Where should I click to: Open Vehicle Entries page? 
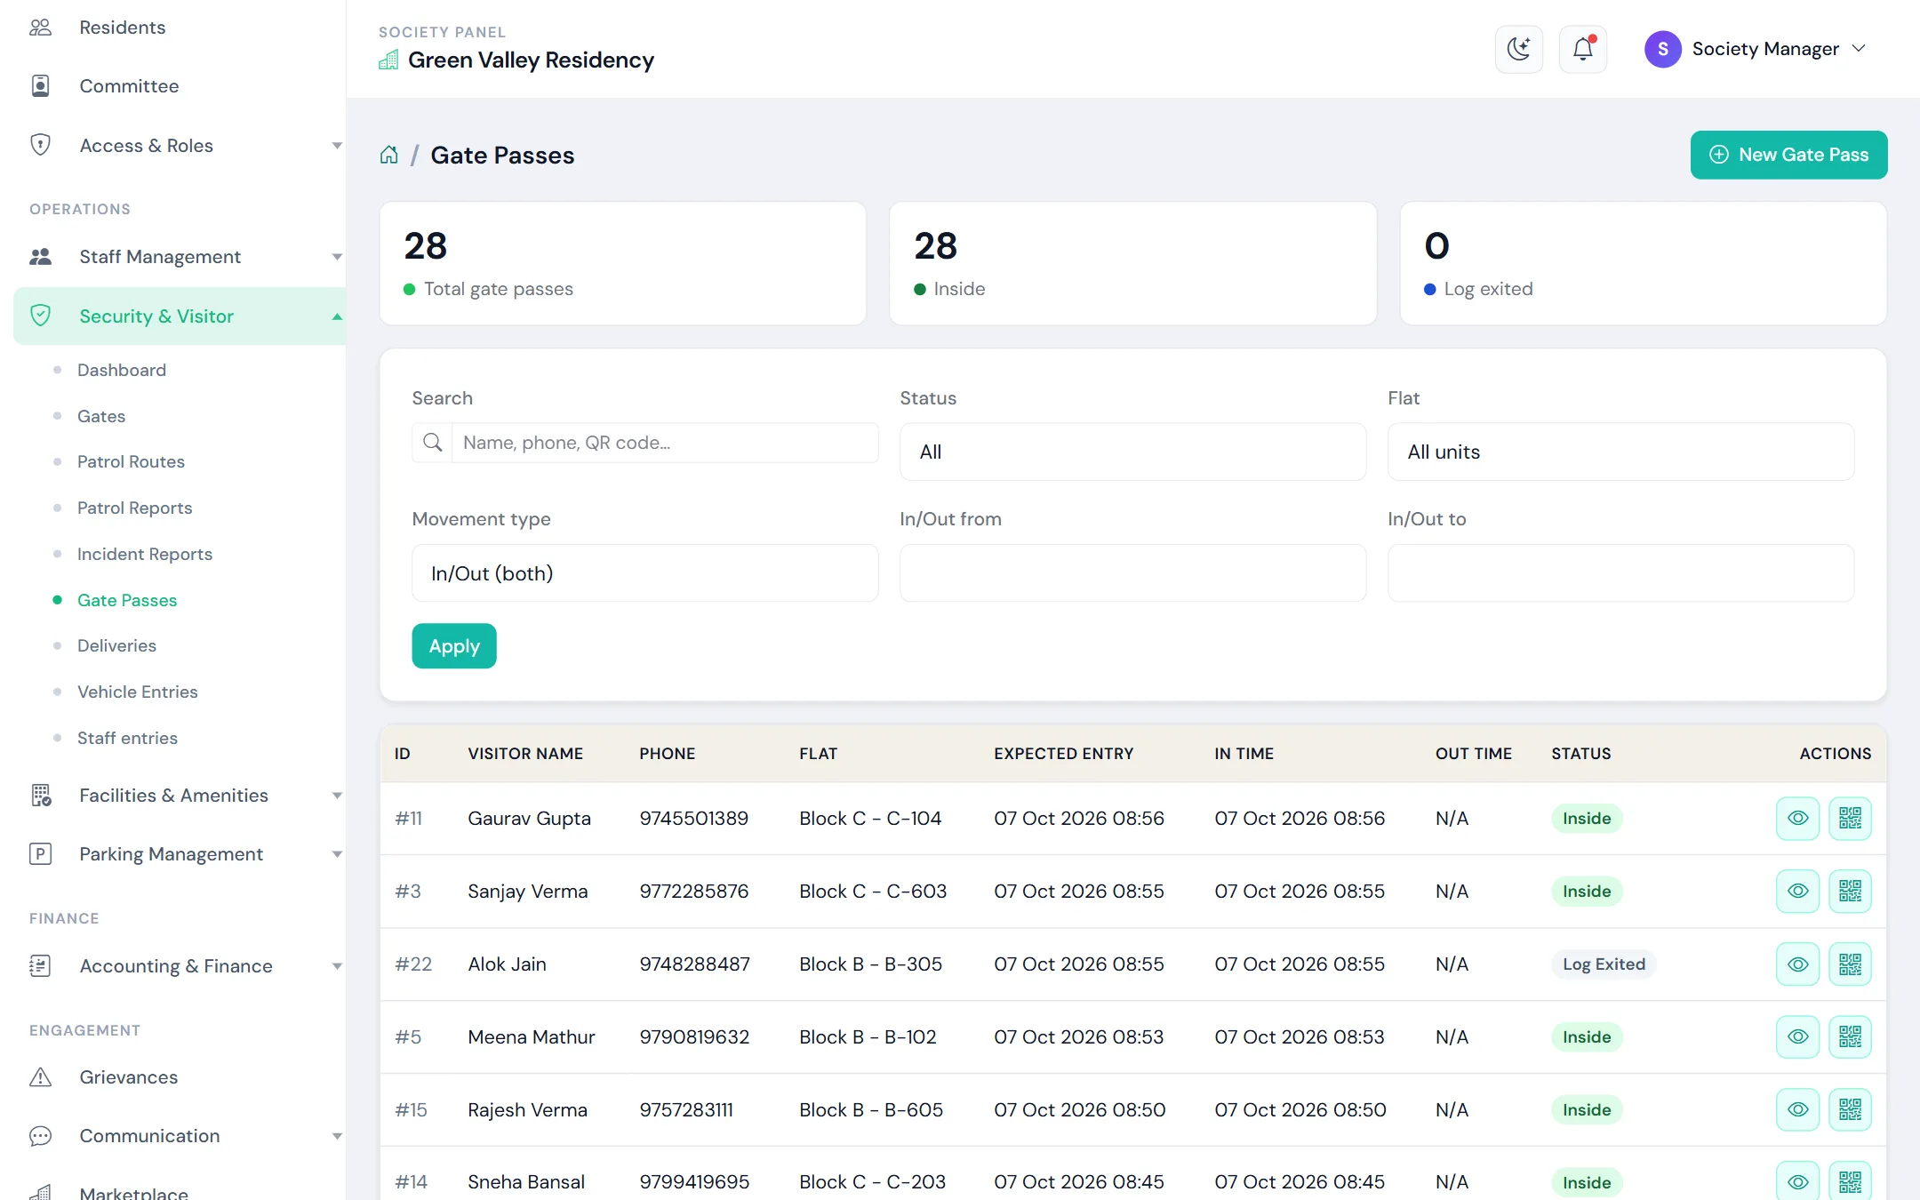pos(138,692)
